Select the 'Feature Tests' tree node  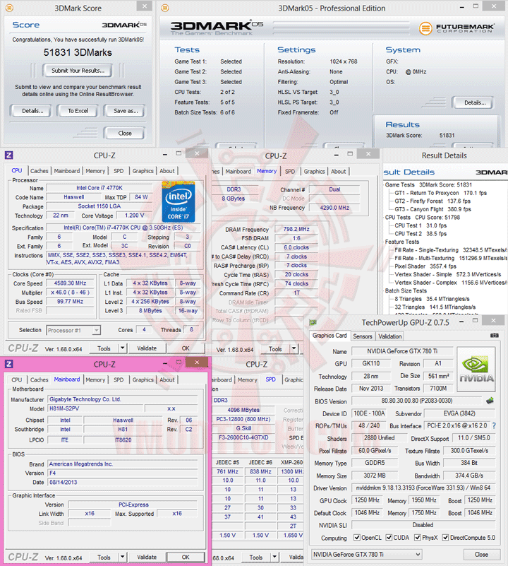tap(402, 242)
